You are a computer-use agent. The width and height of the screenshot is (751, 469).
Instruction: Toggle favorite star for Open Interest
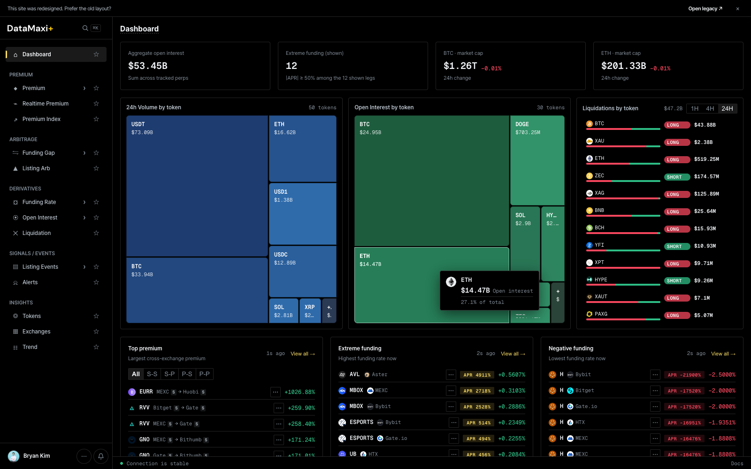tap(96, 218)
